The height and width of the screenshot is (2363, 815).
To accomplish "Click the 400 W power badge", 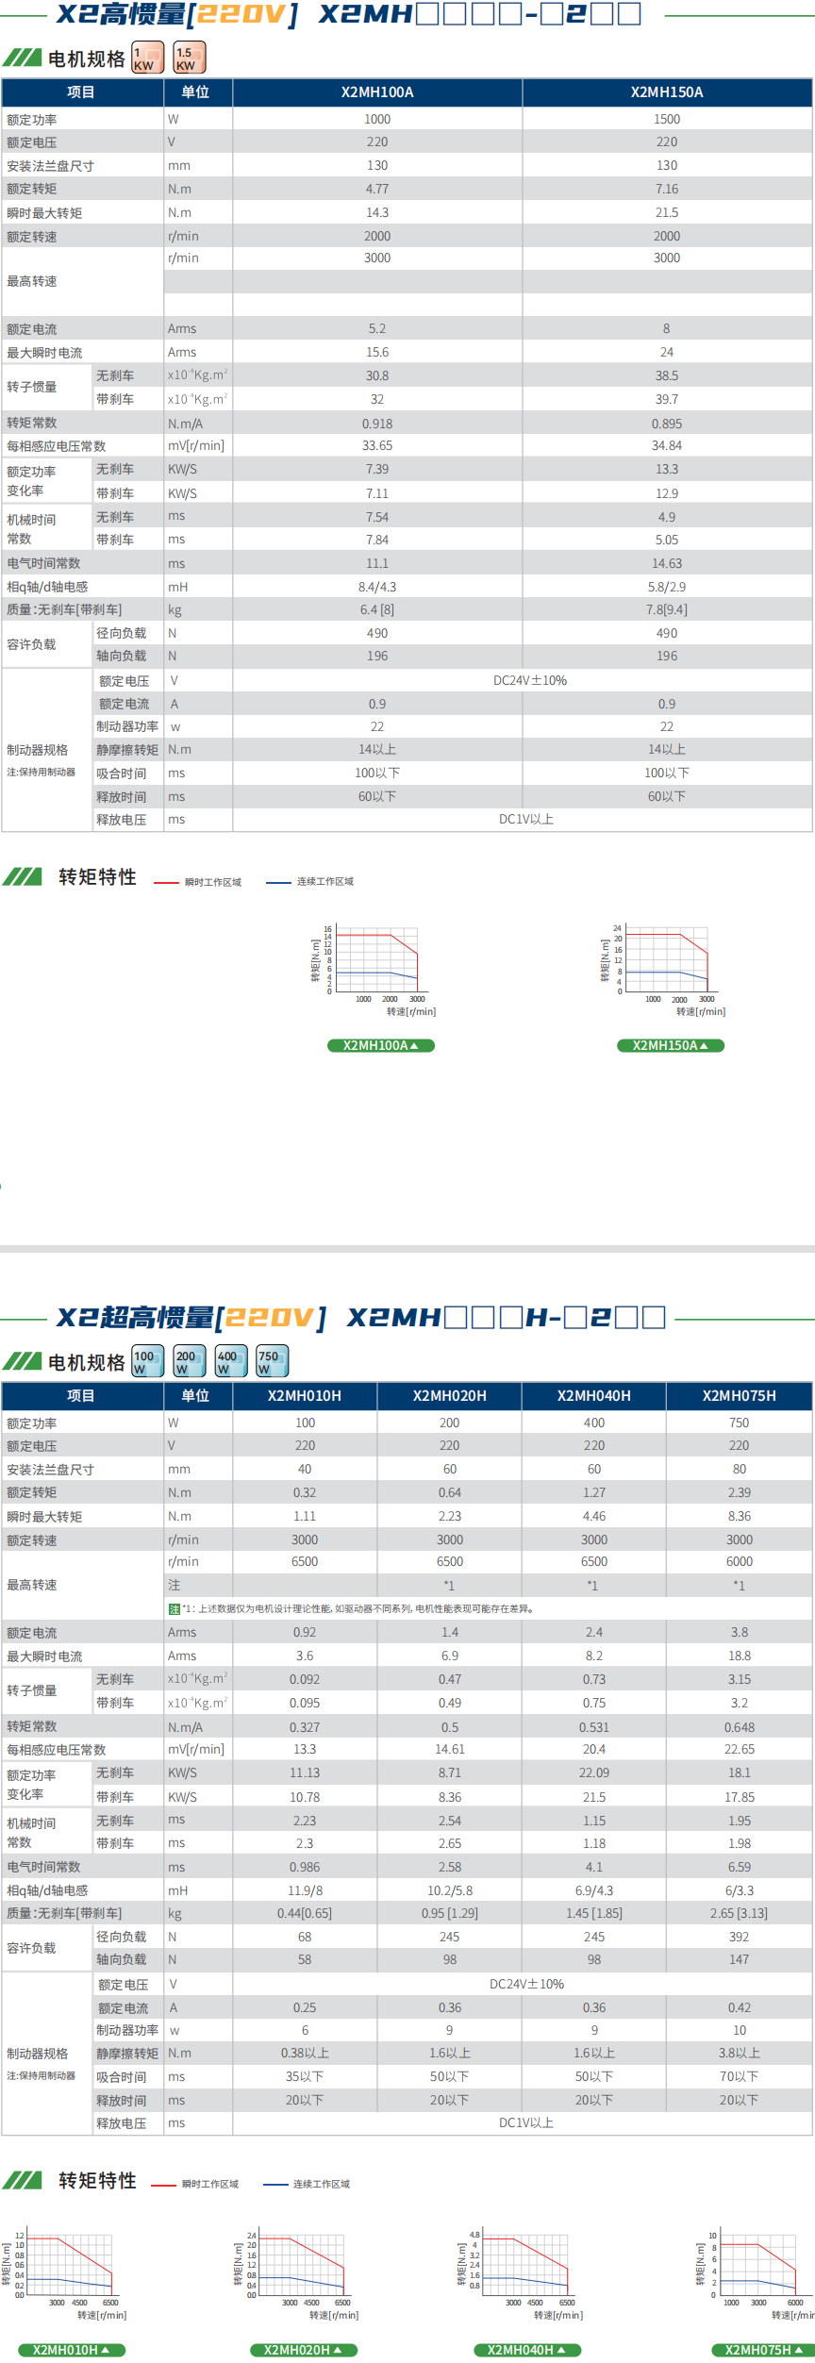I will [230, 1361].
